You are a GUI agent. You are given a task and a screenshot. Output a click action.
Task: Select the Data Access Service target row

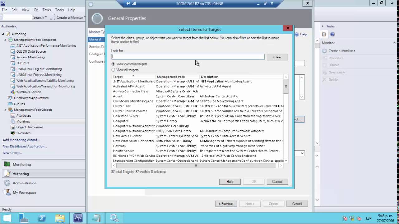(x=198, y=136)
